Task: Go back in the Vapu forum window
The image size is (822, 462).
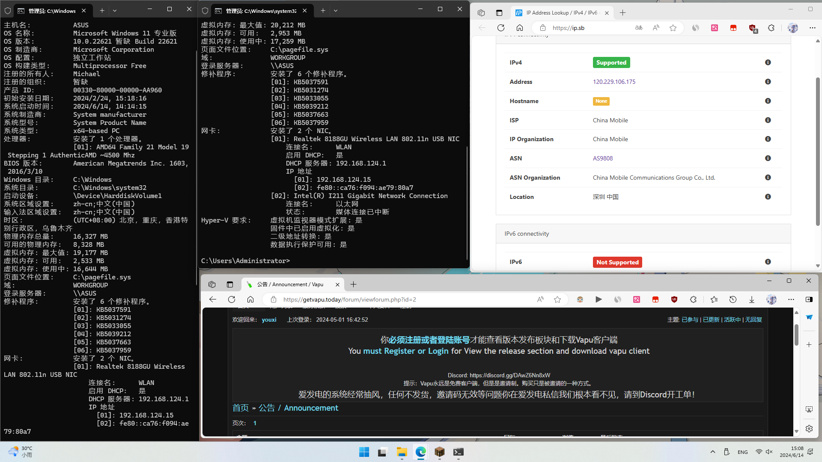Action: [213, 299]
